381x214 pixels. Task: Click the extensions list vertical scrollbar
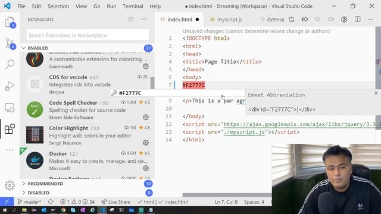tap(152, 83)
